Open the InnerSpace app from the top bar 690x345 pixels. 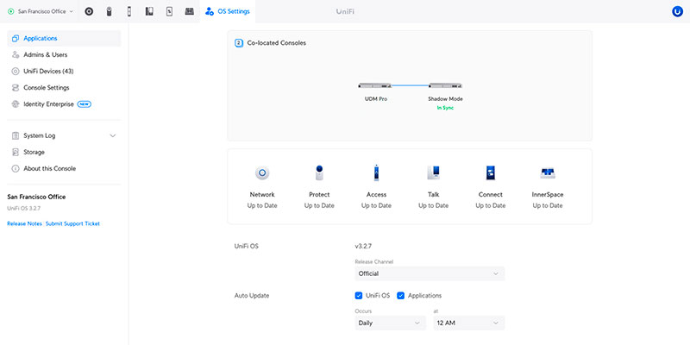pos(189,11)
